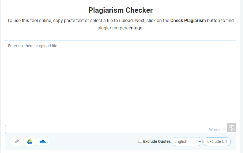The height and width of the screenshot is (153, 243).
Task: Import file via OneDrive cloud icon
Action: click(x=43, y=141)
